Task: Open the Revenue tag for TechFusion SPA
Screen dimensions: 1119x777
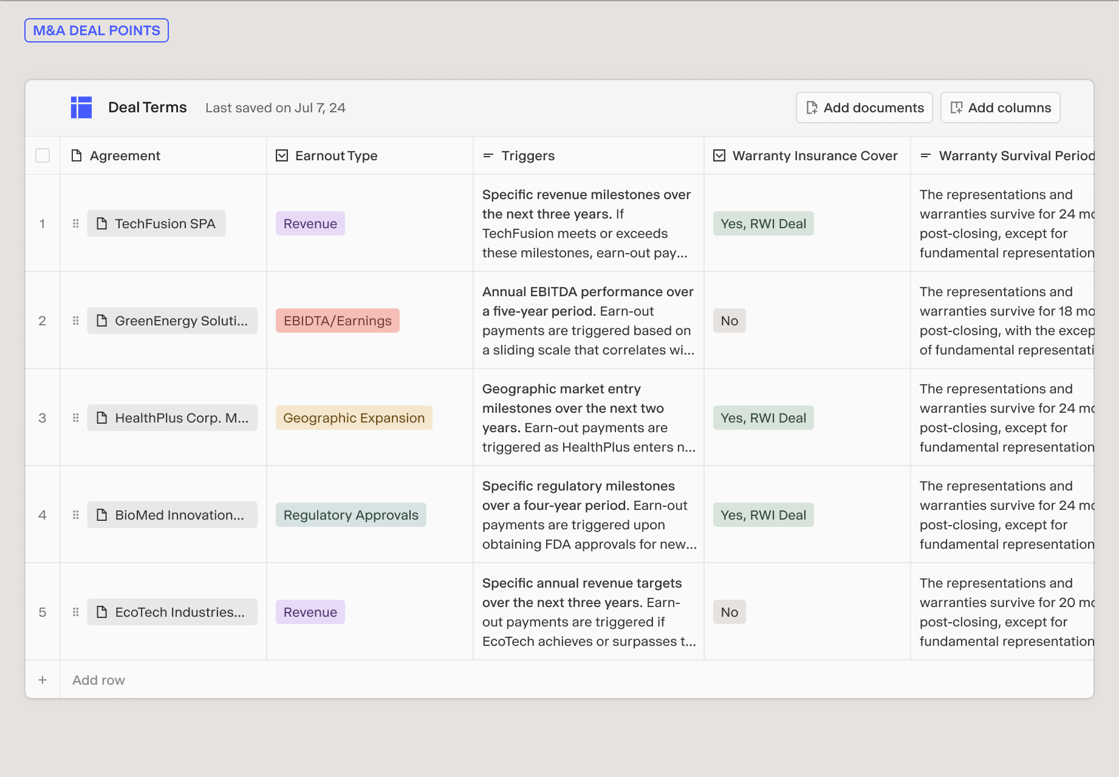Action: pos(310,223)
